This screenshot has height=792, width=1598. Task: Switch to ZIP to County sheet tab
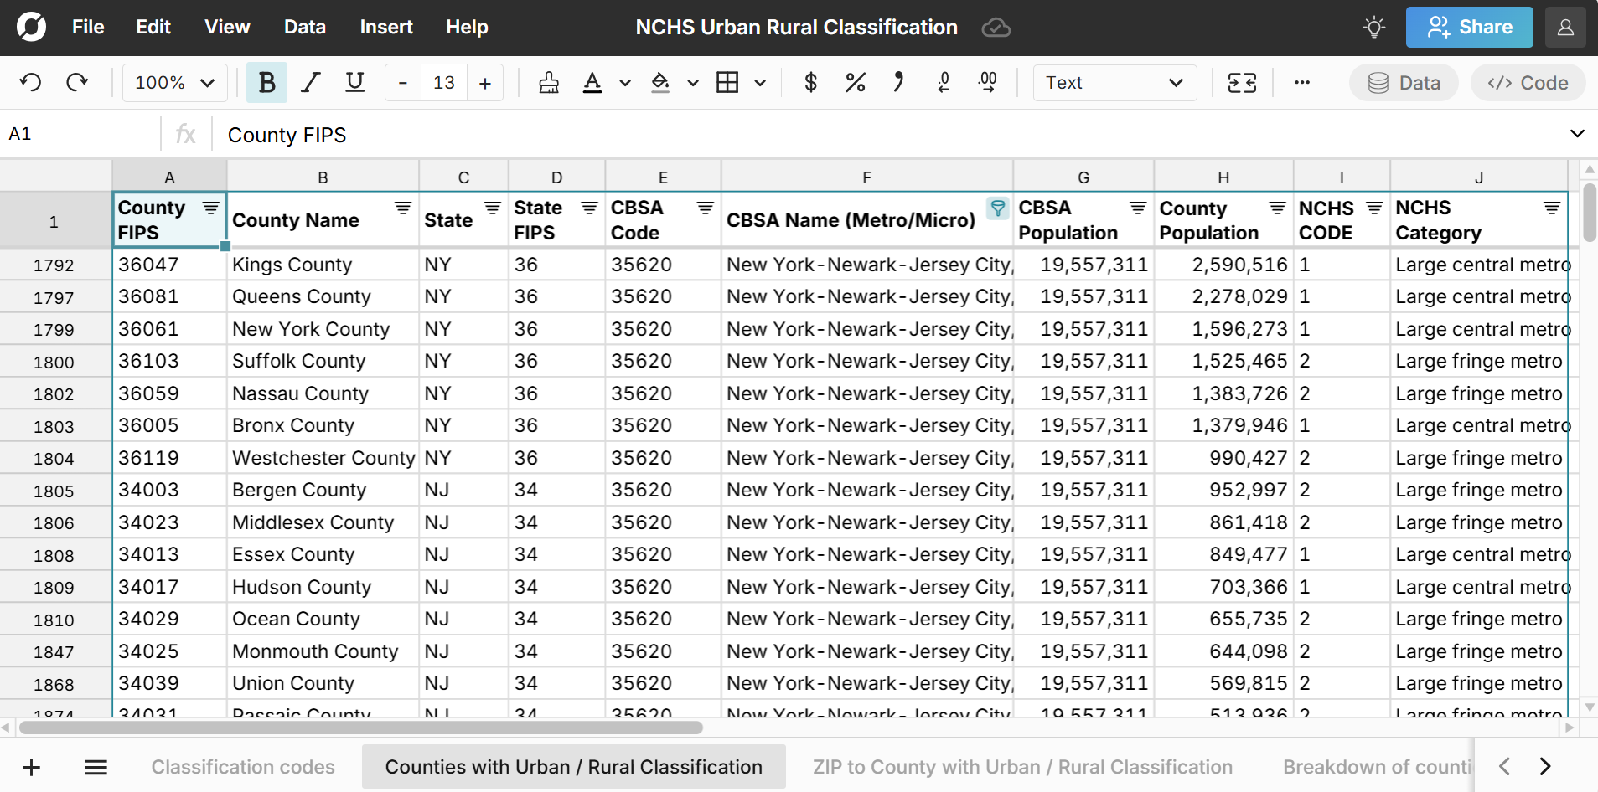point(1021,766)
